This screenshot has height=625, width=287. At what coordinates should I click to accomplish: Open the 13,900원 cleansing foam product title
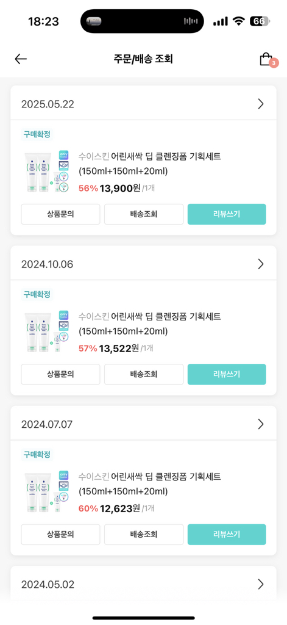[150, 164]
